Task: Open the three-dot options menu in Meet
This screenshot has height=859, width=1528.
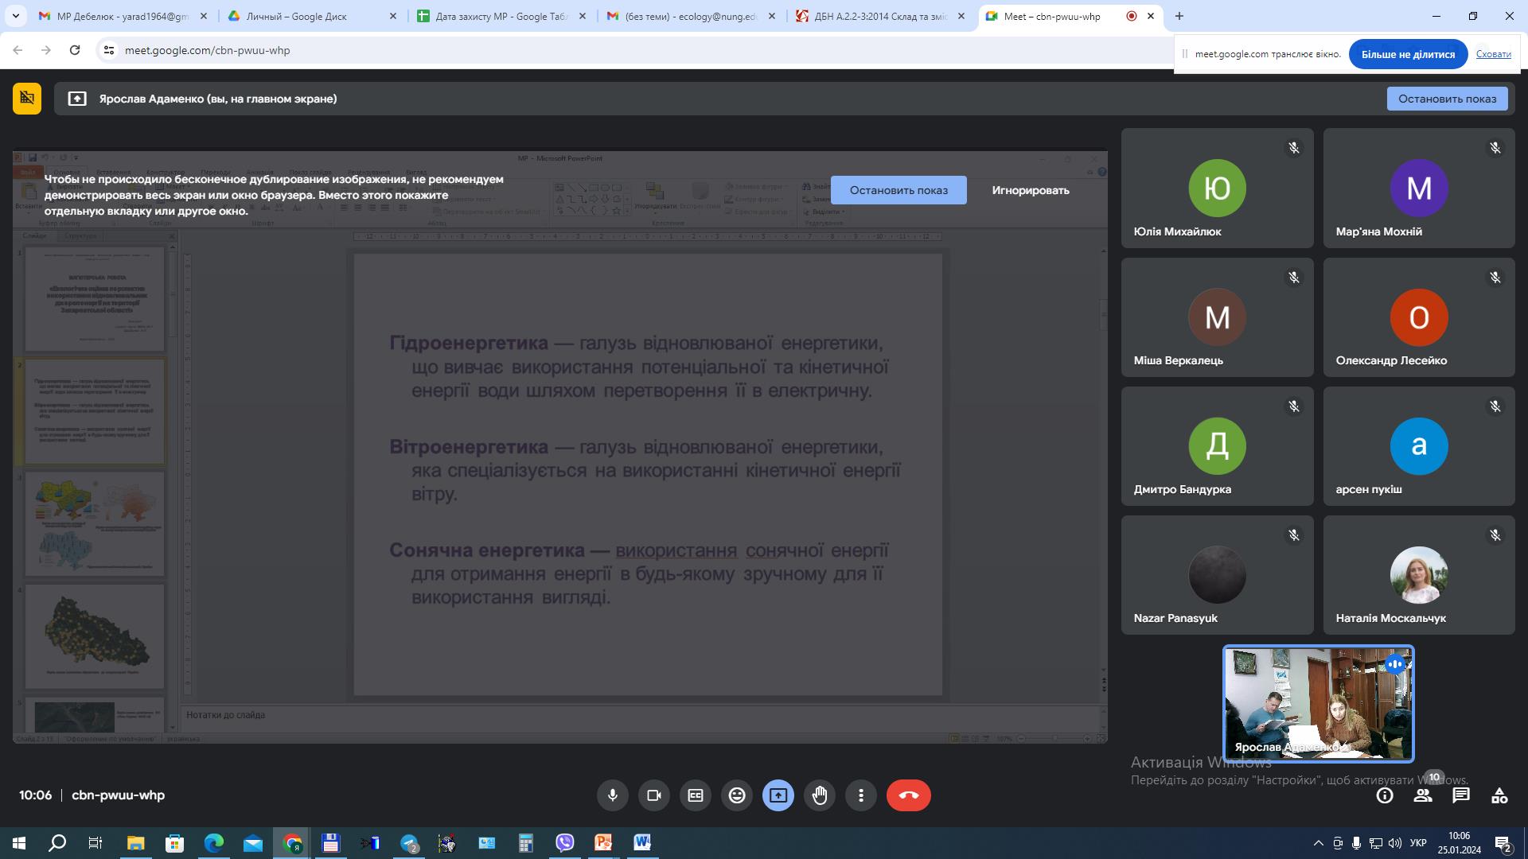Action: coord(860,795)
